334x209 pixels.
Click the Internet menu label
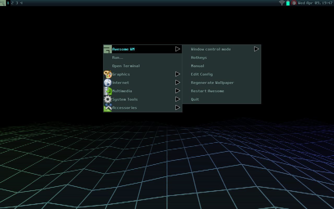pyautogui.click(x=121, y=83)
